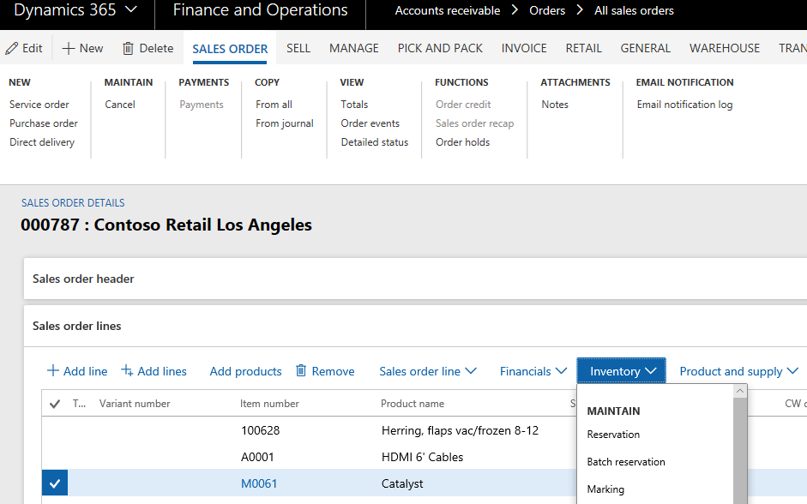Open the Sales order line dropdown
The width and height of the screenshot is (807, 504).
pos(427,371)
